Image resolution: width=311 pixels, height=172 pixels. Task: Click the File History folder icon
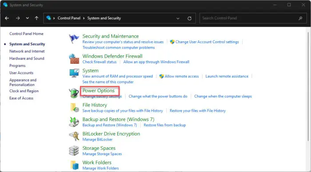click(x=74, y=107)
